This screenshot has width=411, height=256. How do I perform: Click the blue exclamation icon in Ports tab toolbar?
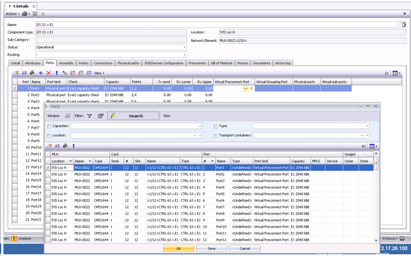57,73
